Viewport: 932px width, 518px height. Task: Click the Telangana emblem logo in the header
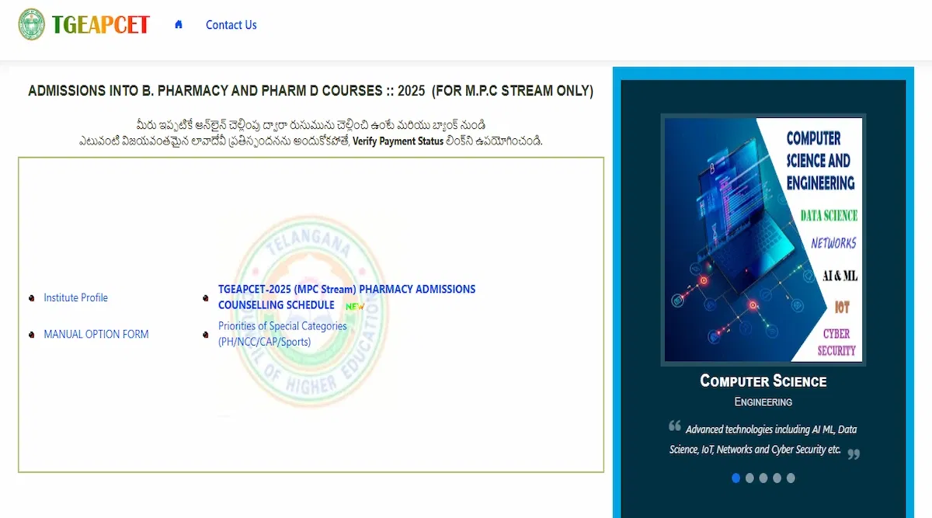(x=32, y=25)
